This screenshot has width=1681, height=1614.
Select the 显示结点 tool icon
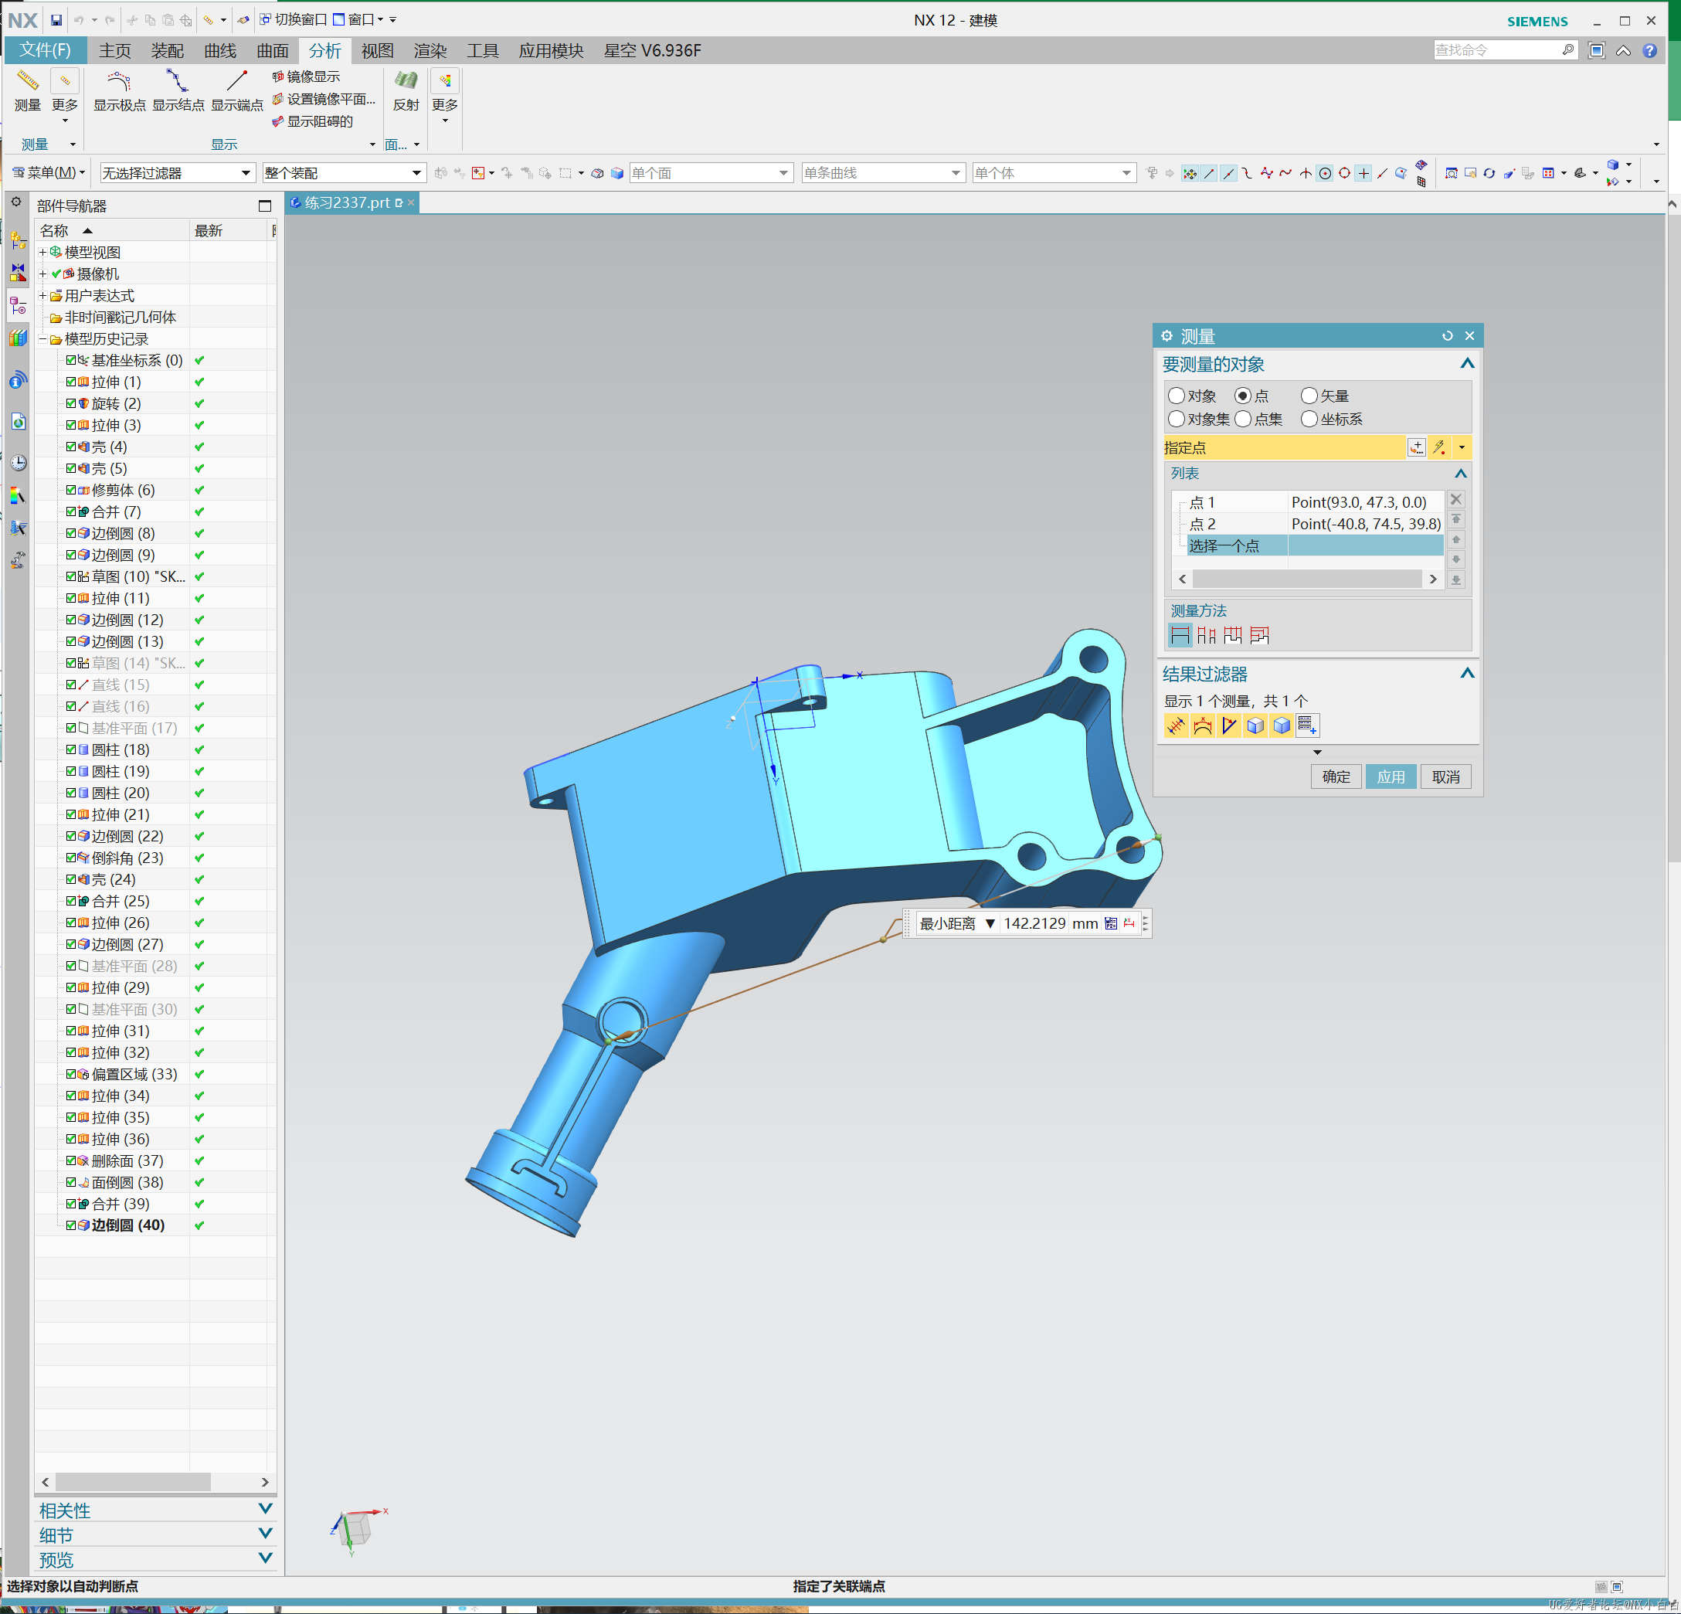178,91
